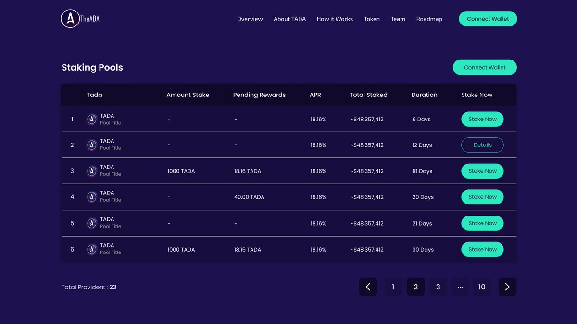Click the 6 Days duration cell
The height and width of the screenshot is (324, 577).
(x=422, y=120)
